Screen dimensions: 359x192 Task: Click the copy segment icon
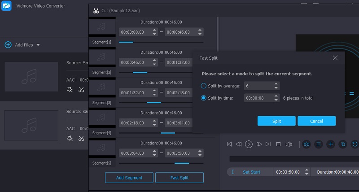click(x=342, y=144)
